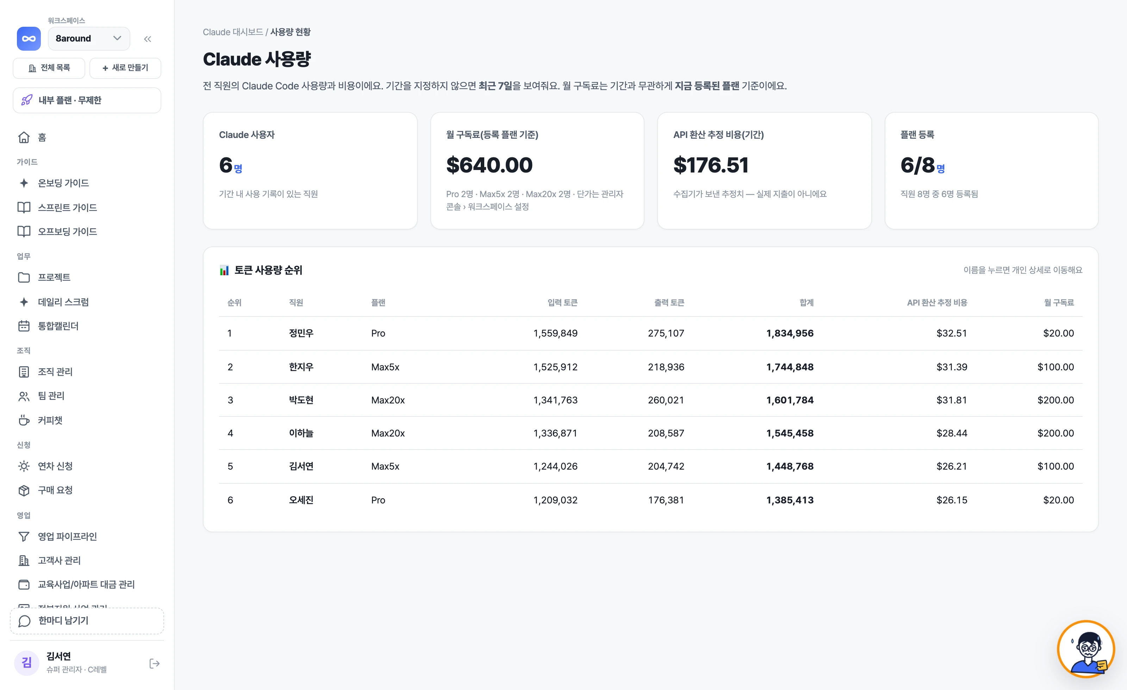The height and width of the screenshot is (690, 1127).
Task: Open employee 오세진 detail from ranking
Action: [x=301, y=500]
